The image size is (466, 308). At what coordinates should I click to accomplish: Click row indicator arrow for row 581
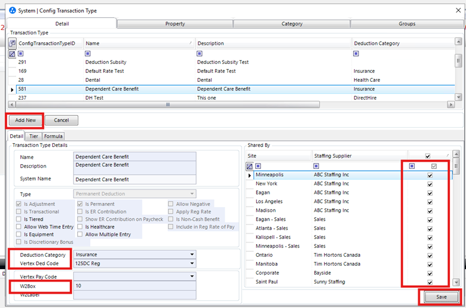coord(12,90)
